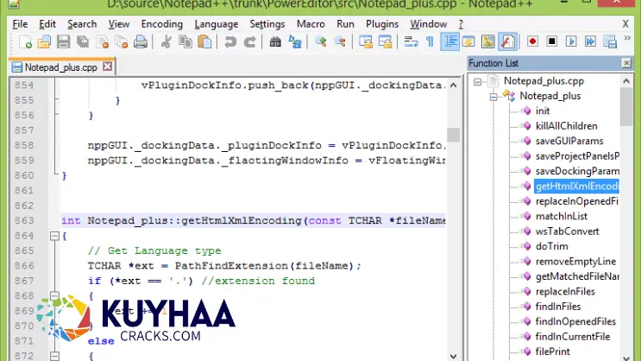The width and height of the screenshot is (641, 361).
Task: Redo the last undone edit
Action: [249, 41]
